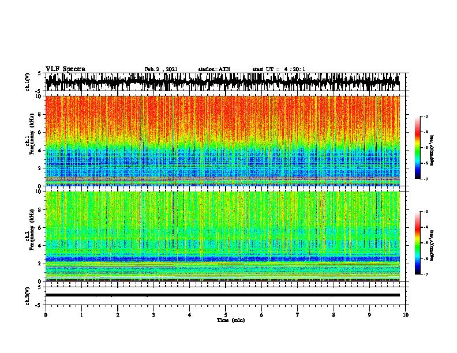Click the ch.2 frequency axis "8" tick label
Viewport: 457px width, 353px height.
(40, 210)
